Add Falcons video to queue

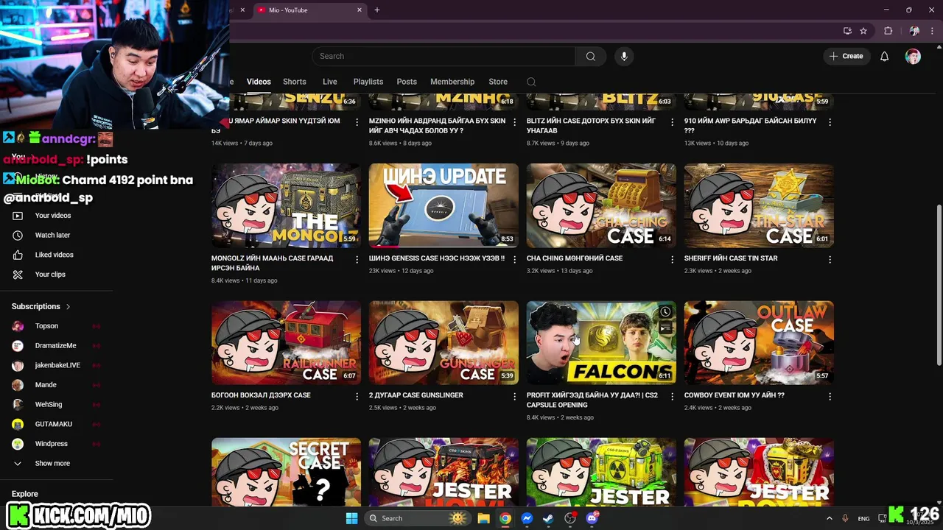[665, 328]
